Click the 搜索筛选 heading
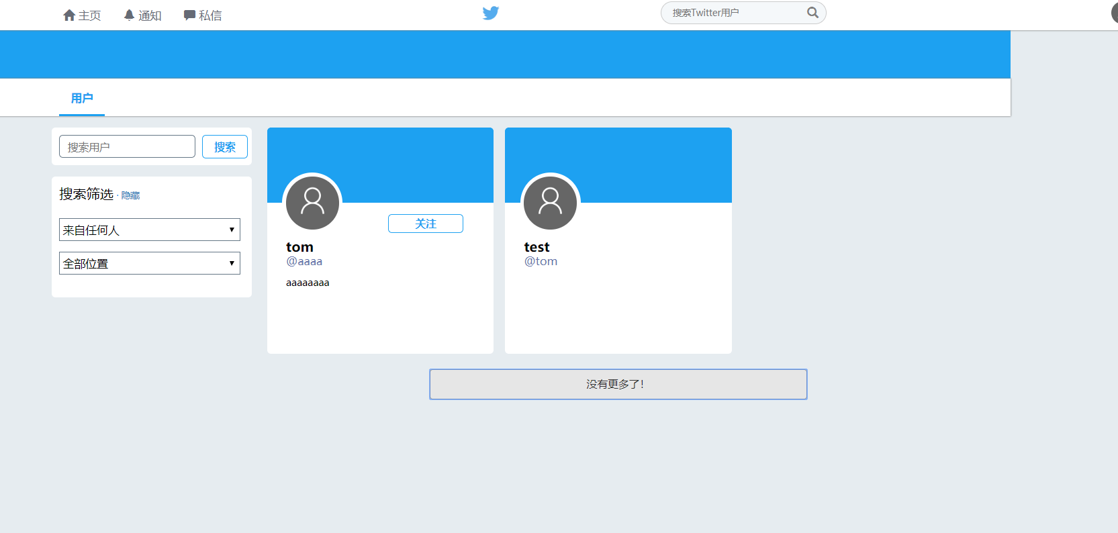Screen dimensions: 1118x533 click(x=87, y=194)
